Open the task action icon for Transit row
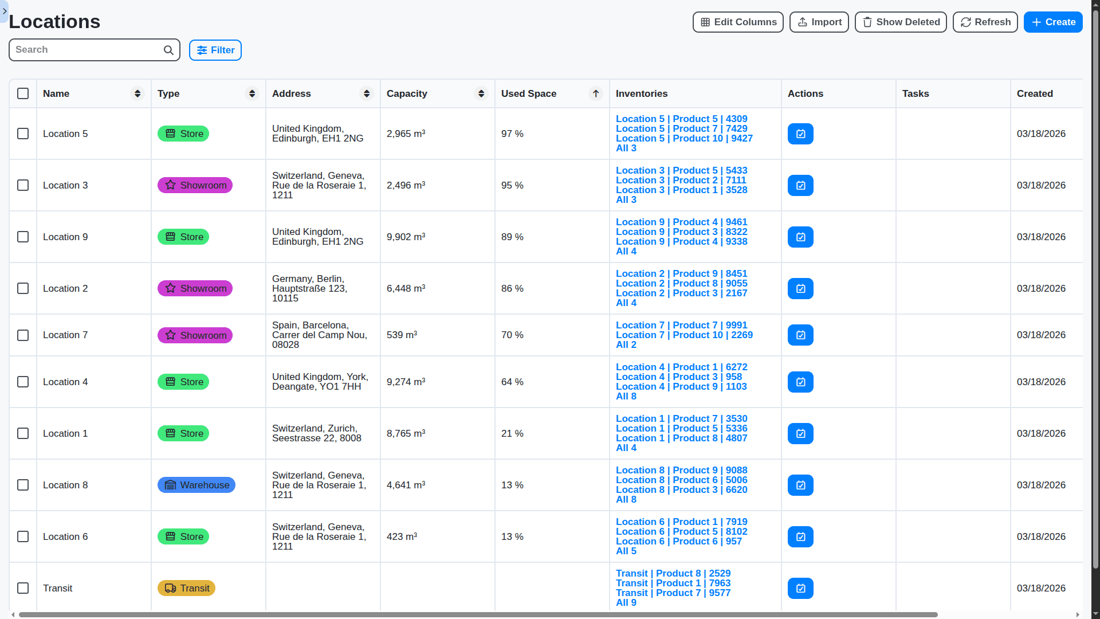The height and width of the screenshot is (619, 1100). coord(800,588)
